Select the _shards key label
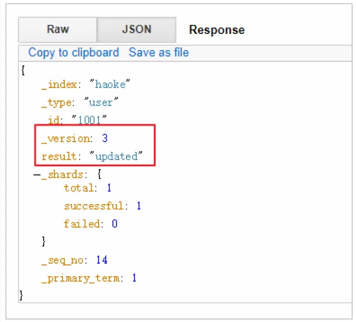 pyautogui.click(x=62, y=174)
